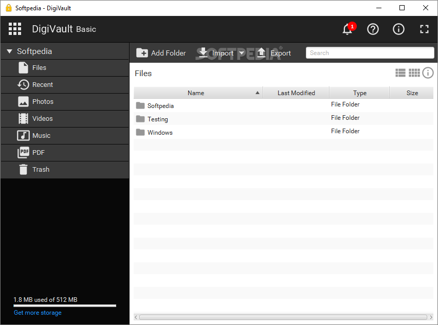Screen dimensions: 438x325
Task: Switch to list view layout
Action: click(x=400, y=73)
